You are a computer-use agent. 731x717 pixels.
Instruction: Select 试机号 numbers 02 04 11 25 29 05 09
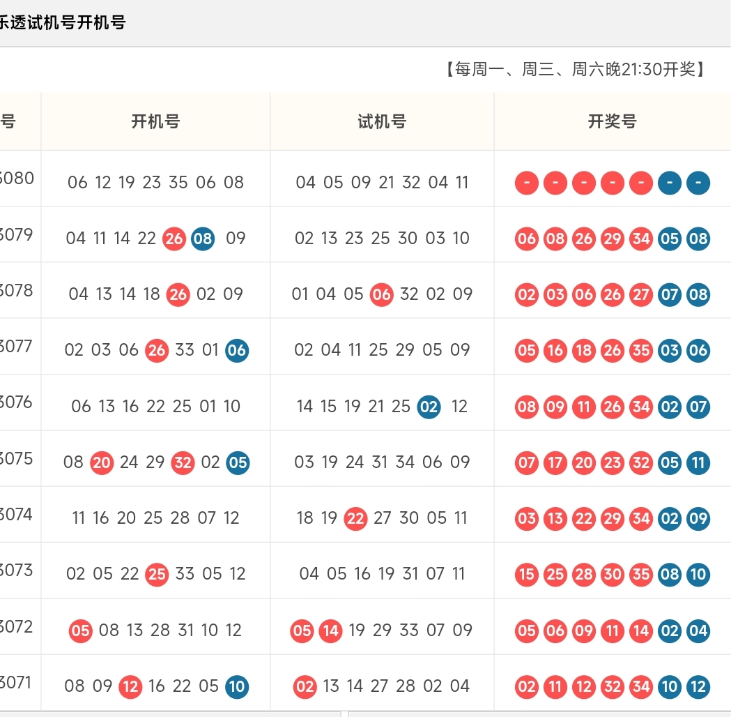tap(382, 350)
